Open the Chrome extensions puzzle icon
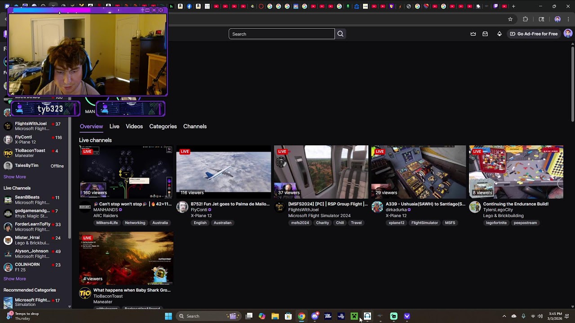This screenshot has height=323, width=575. point(526,19)
